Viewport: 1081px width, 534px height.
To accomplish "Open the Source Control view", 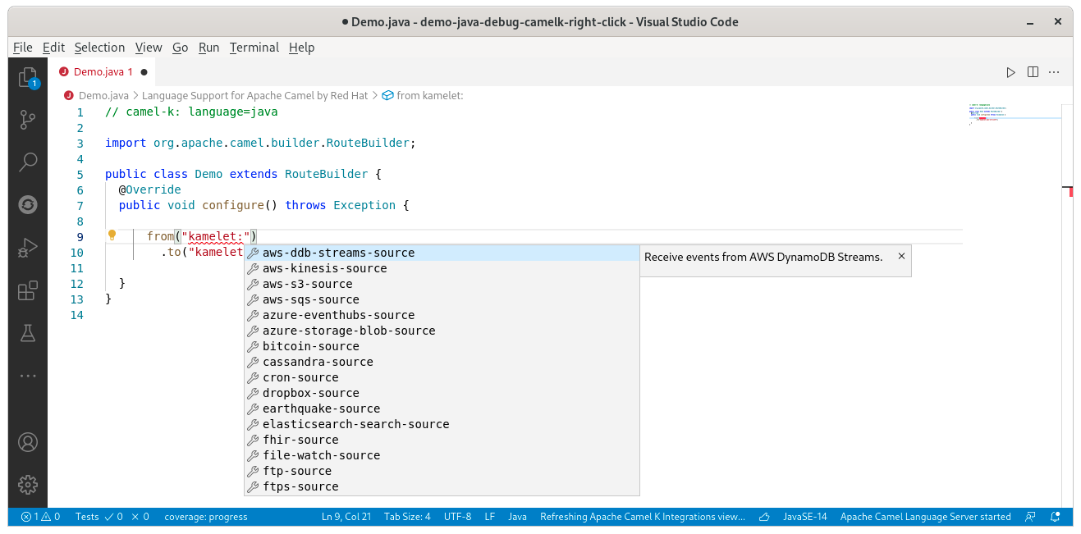I will coord(28,120).
